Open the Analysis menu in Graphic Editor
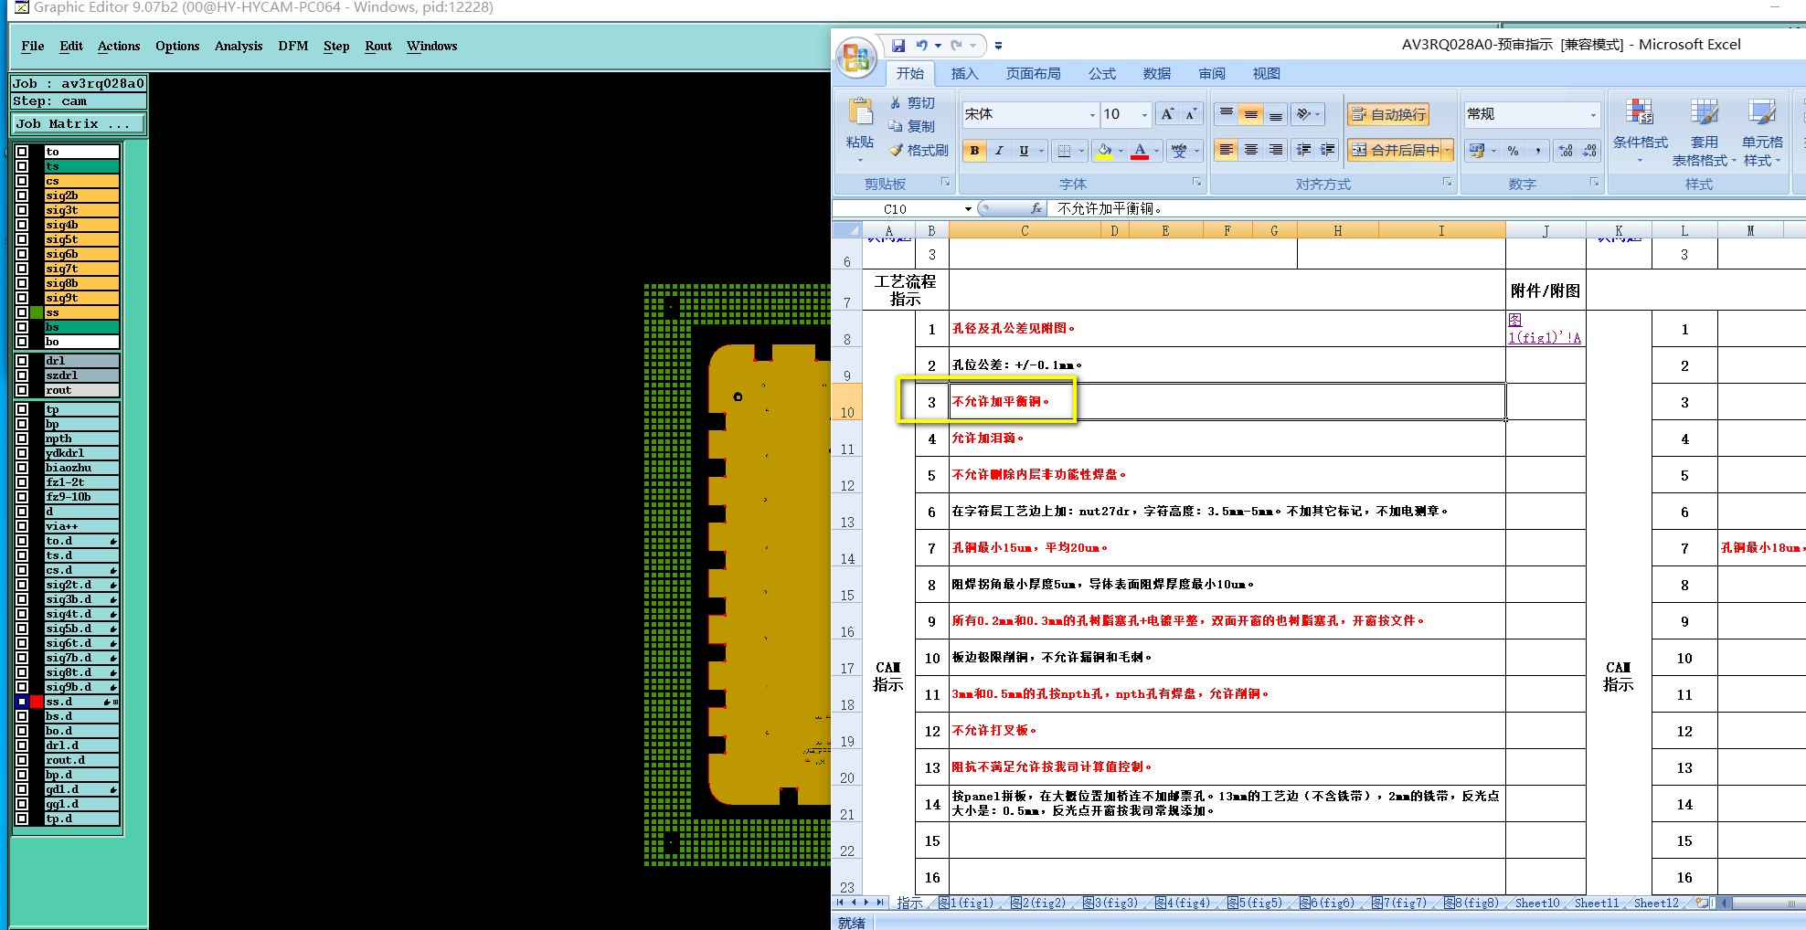The width and height of the screenshot is (1806, 930). coord(239,46)
